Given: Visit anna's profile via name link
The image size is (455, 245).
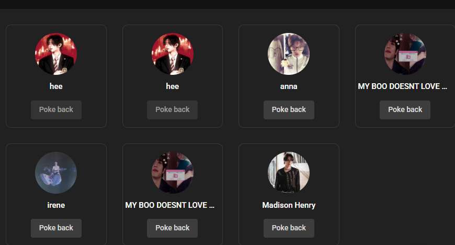Looking at the screenshot, I should [x=289, y=86].
